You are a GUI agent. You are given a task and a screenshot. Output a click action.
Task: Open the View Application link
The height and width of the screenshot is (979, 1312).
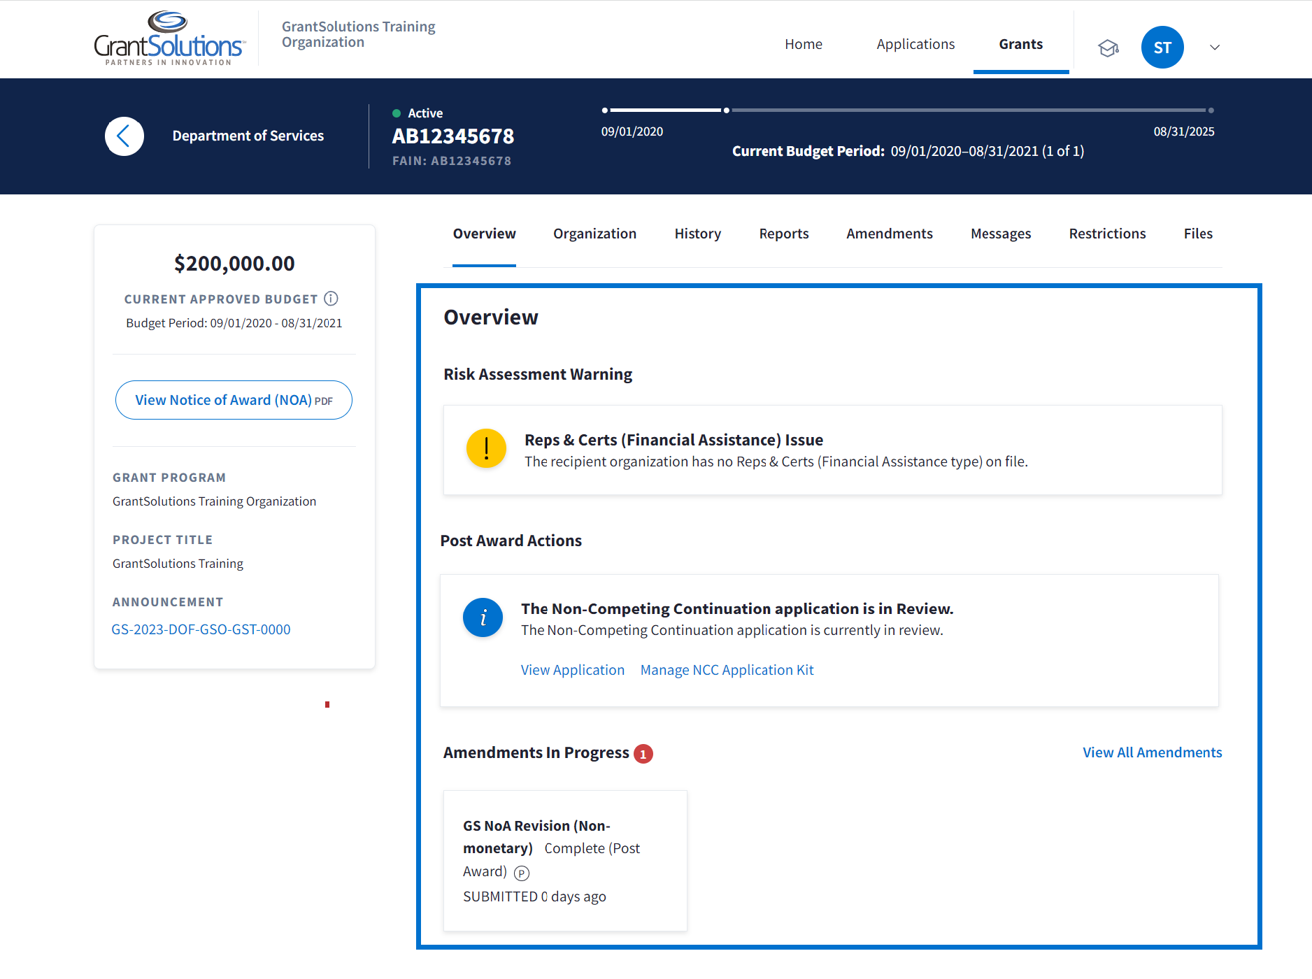coord(572,670)
